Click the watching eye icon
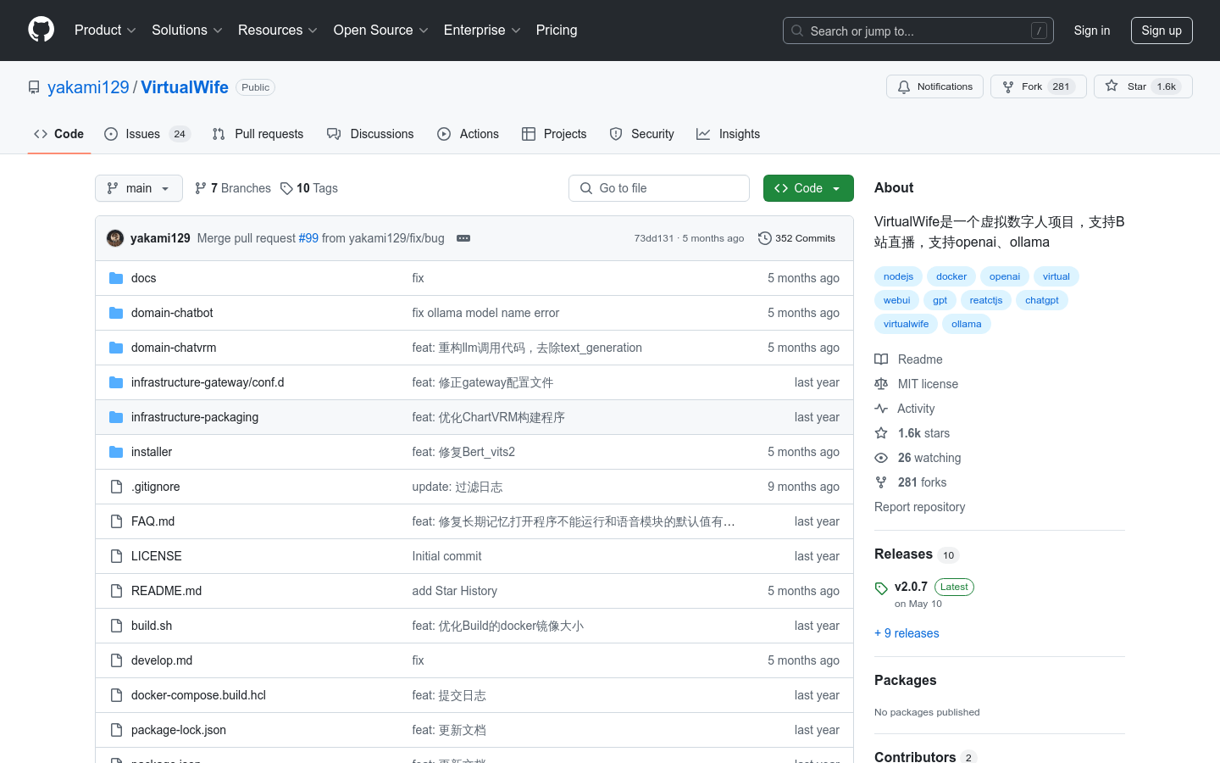The width and height of the screenshot is (1220, 763). 881,458
